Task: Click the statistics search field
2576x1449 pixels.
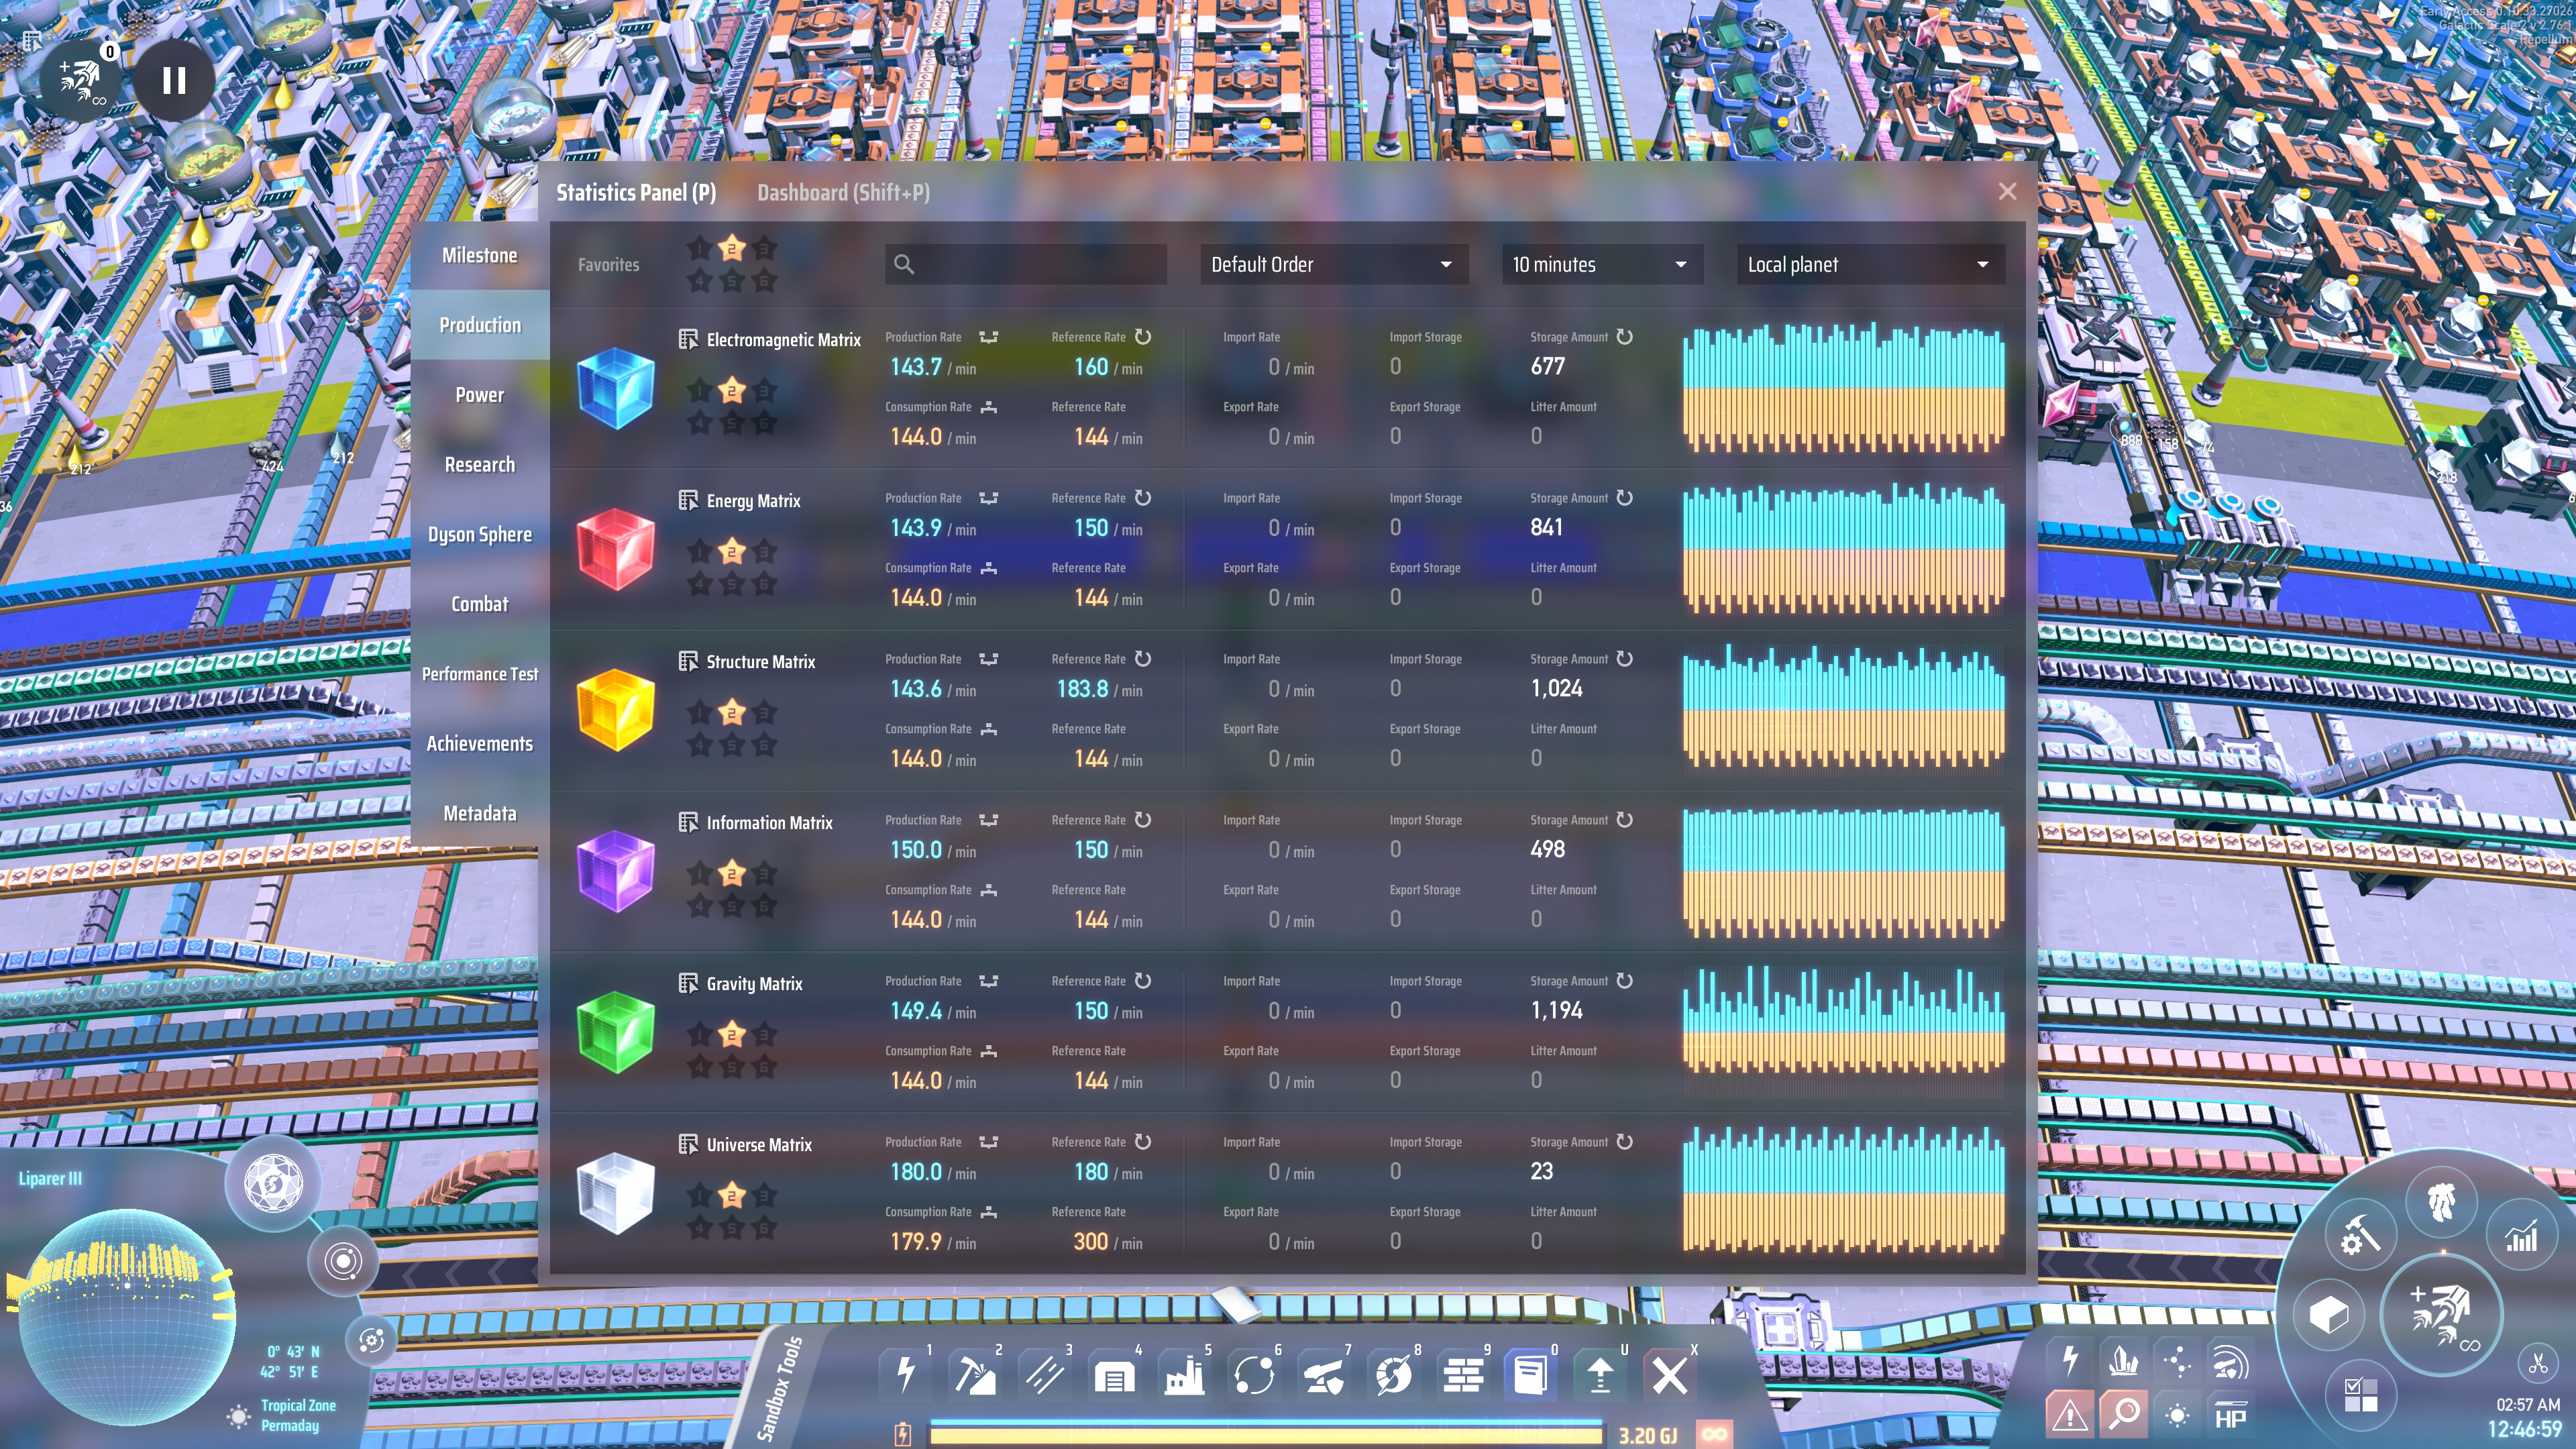Action: click(1026, 264)
